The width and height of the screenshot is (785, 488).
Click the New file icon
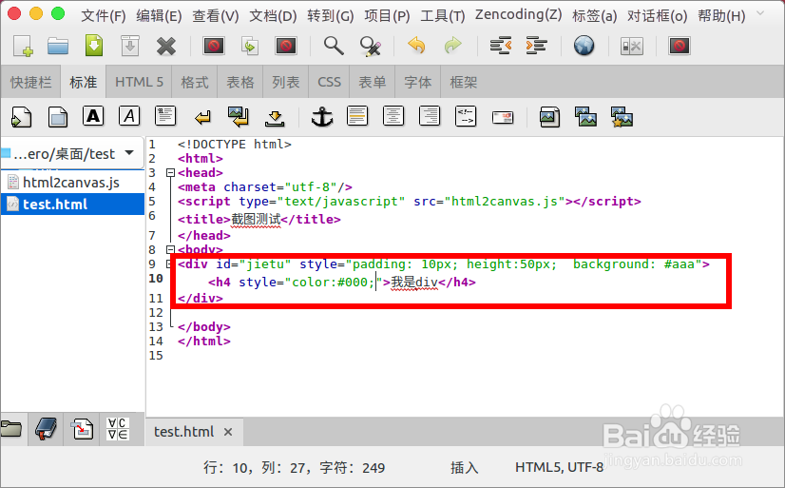(x=23, y=46)
